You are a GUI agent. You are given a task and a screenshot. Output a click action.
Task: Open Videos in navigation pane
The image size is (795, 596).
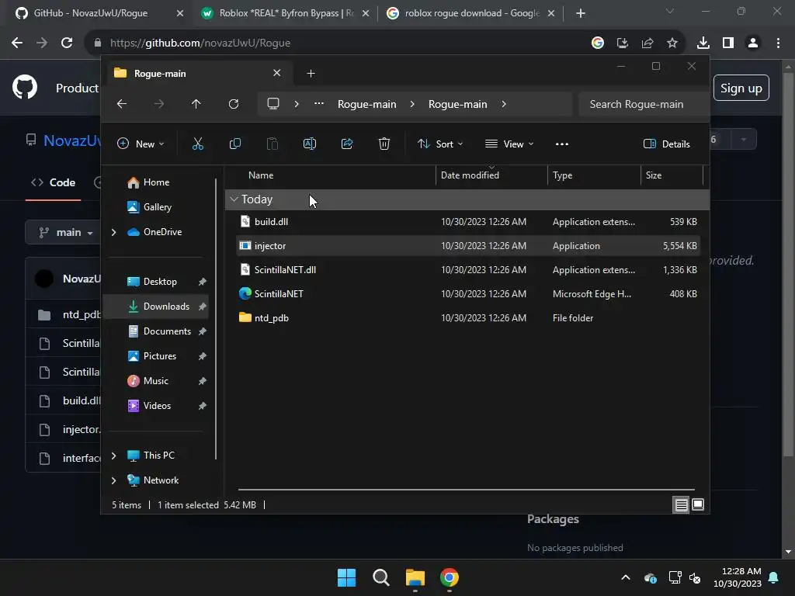(x=157, y=406)
